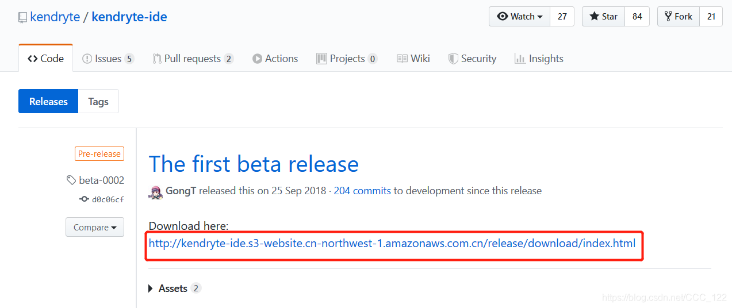Open the Projects tab

tap(347, 59)
